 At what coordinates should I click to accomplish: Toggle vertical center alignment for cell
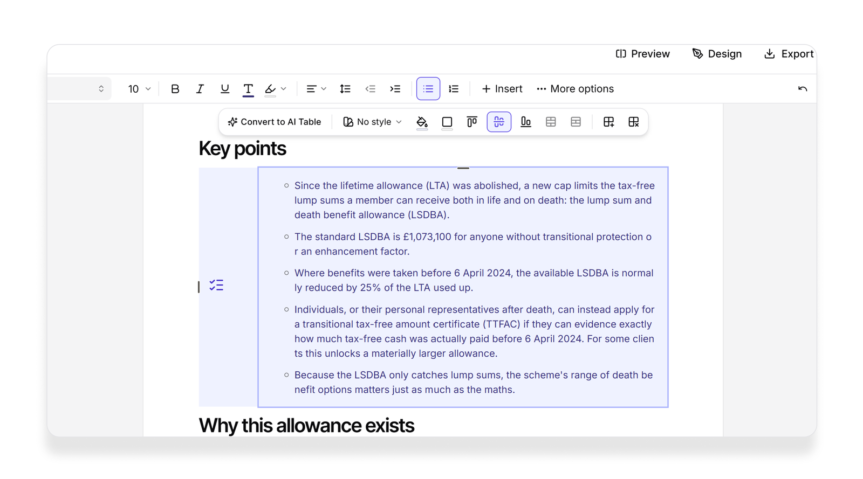[499, 122]
